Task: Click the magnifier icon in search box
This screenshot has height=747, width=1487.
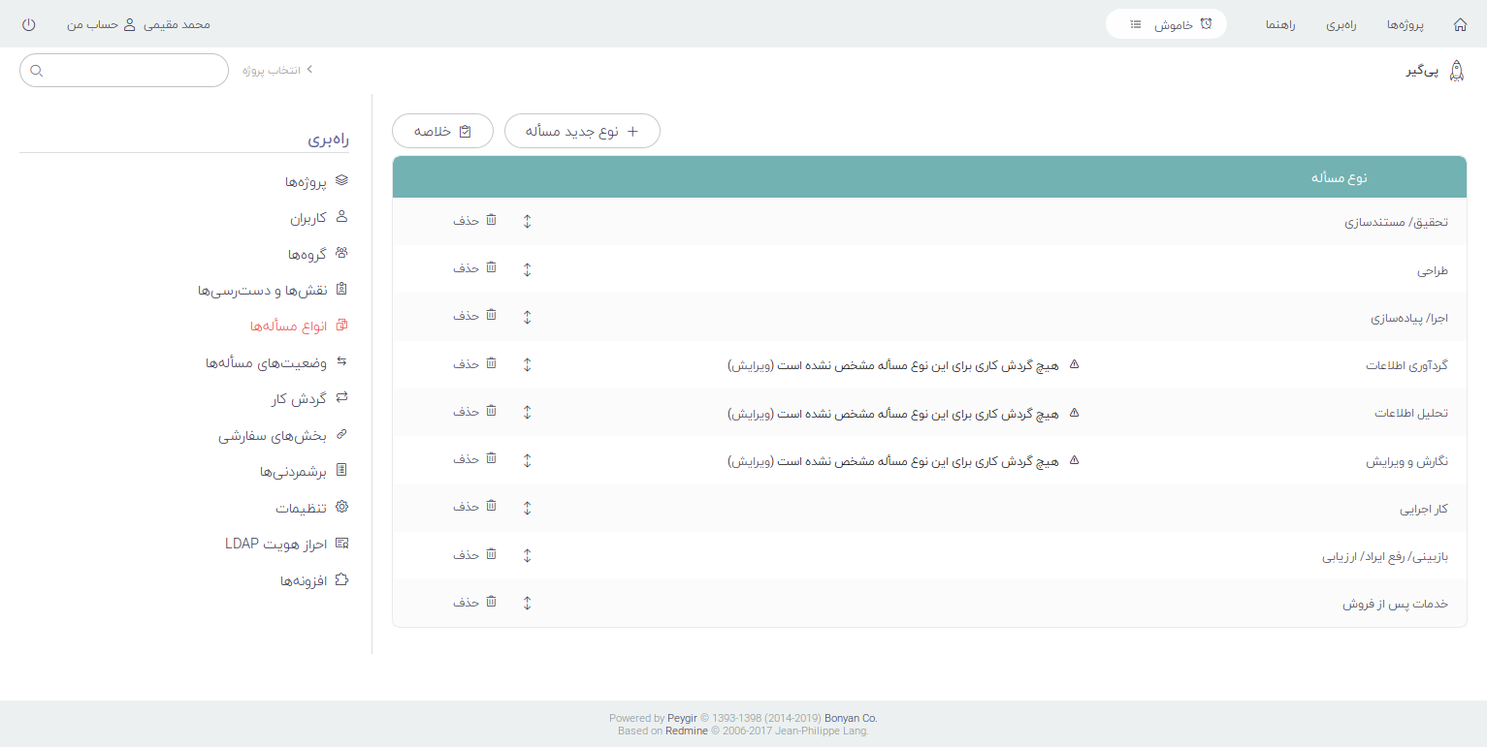Action: (37, 71)
